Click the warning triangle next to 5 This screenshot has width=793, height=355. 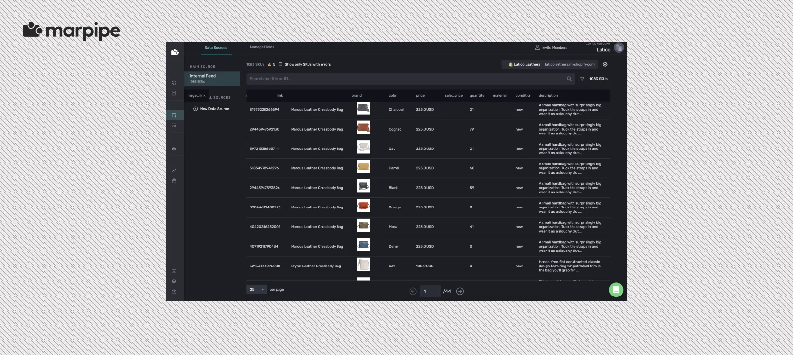269,64
